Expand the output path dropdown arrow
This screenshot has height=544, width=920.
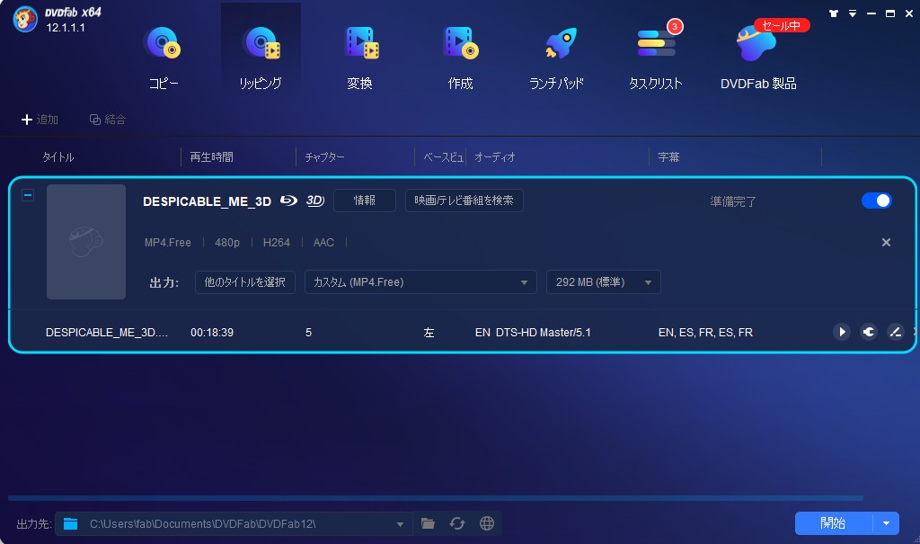400,524
